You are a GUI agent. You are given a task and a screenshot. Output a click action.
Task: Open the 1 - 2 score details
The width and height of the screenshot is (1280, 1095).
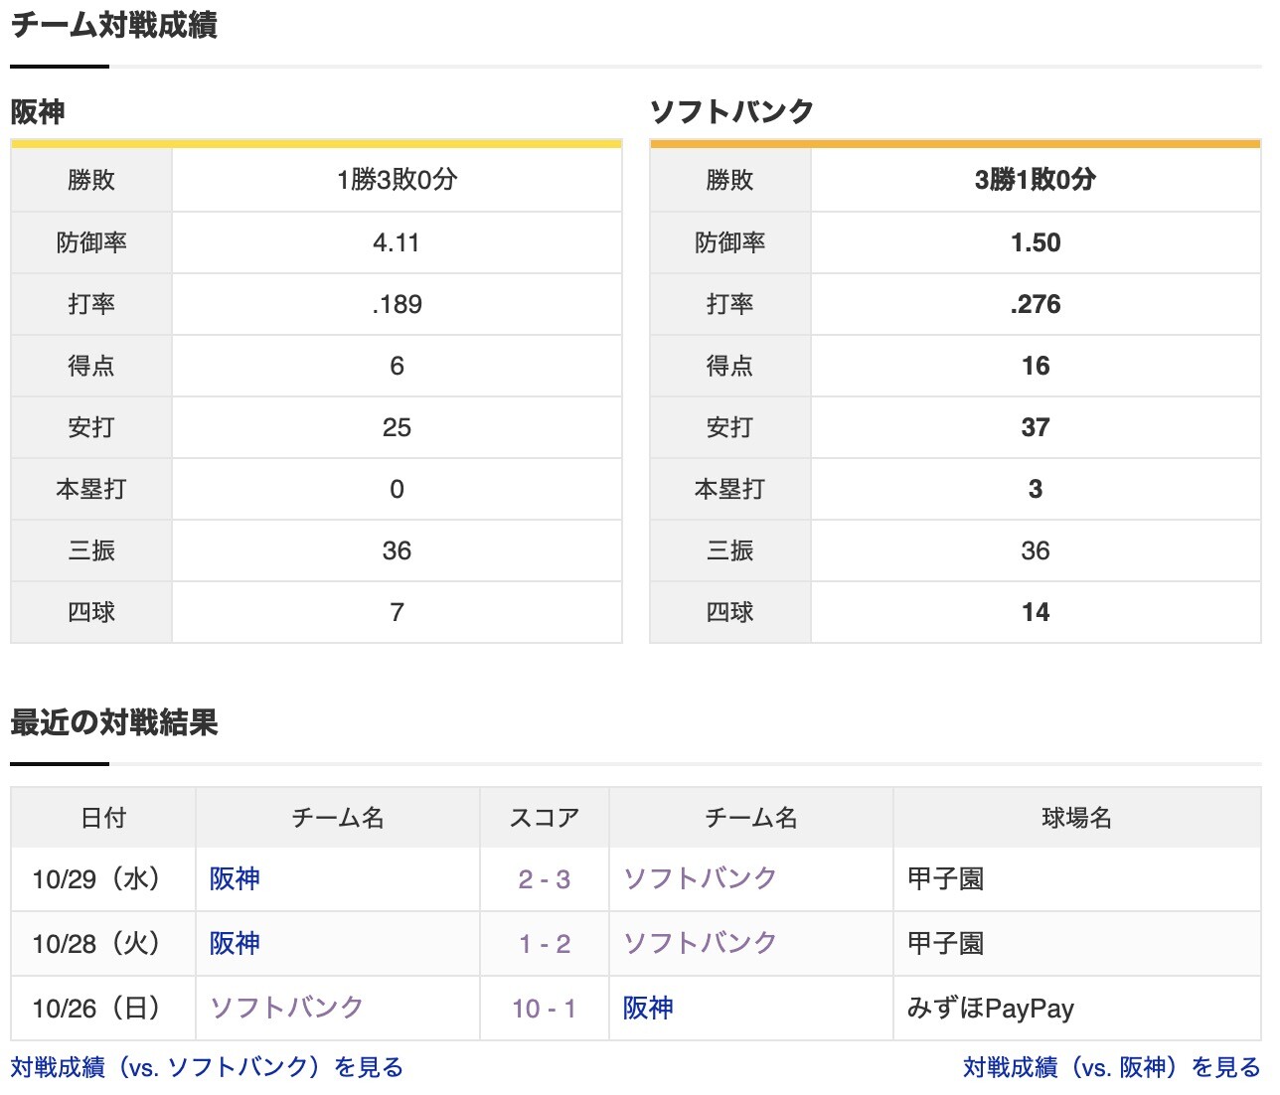pos(543,943)
